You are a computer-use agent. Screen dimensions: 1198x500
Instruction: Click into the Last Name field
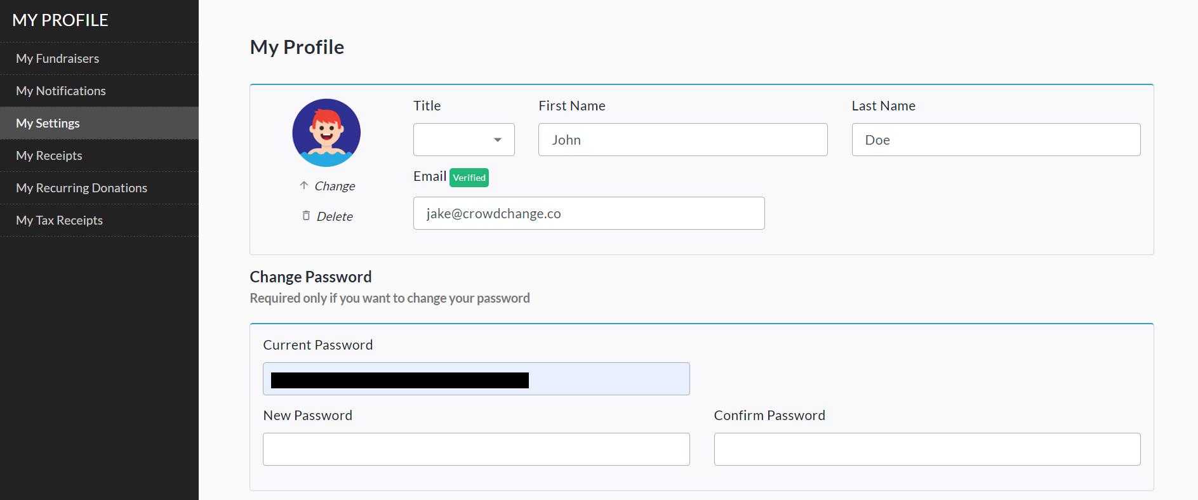tap(995, 140)
